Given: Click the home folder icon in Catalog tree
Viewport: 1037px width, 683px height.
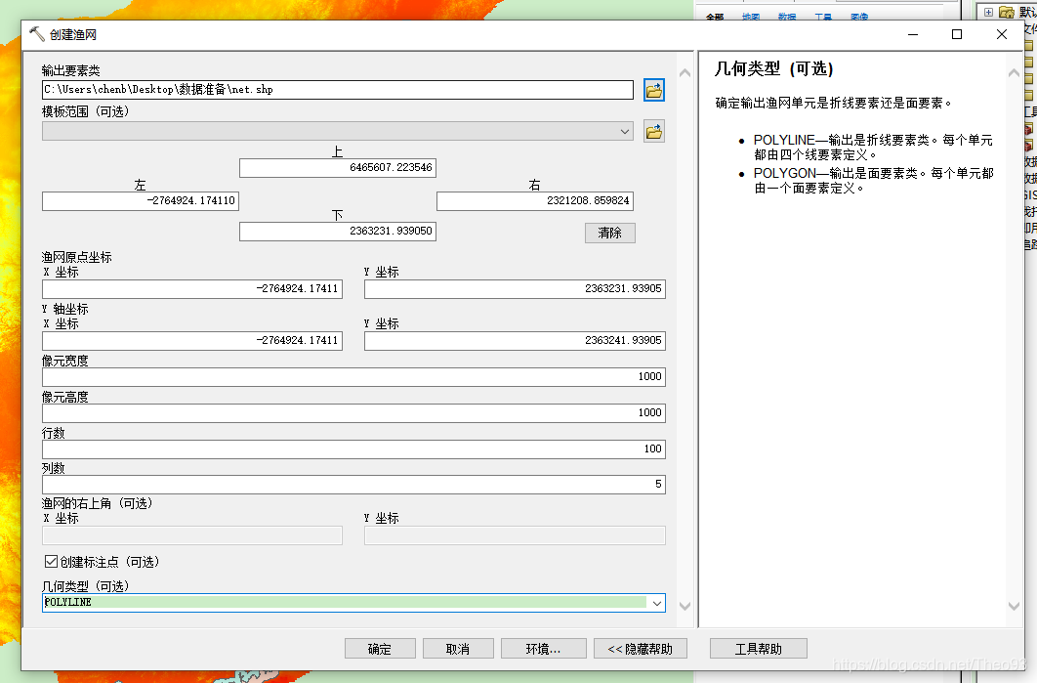Looking at the screenshot, I should pyautogui.click(x=1007, y=12).
